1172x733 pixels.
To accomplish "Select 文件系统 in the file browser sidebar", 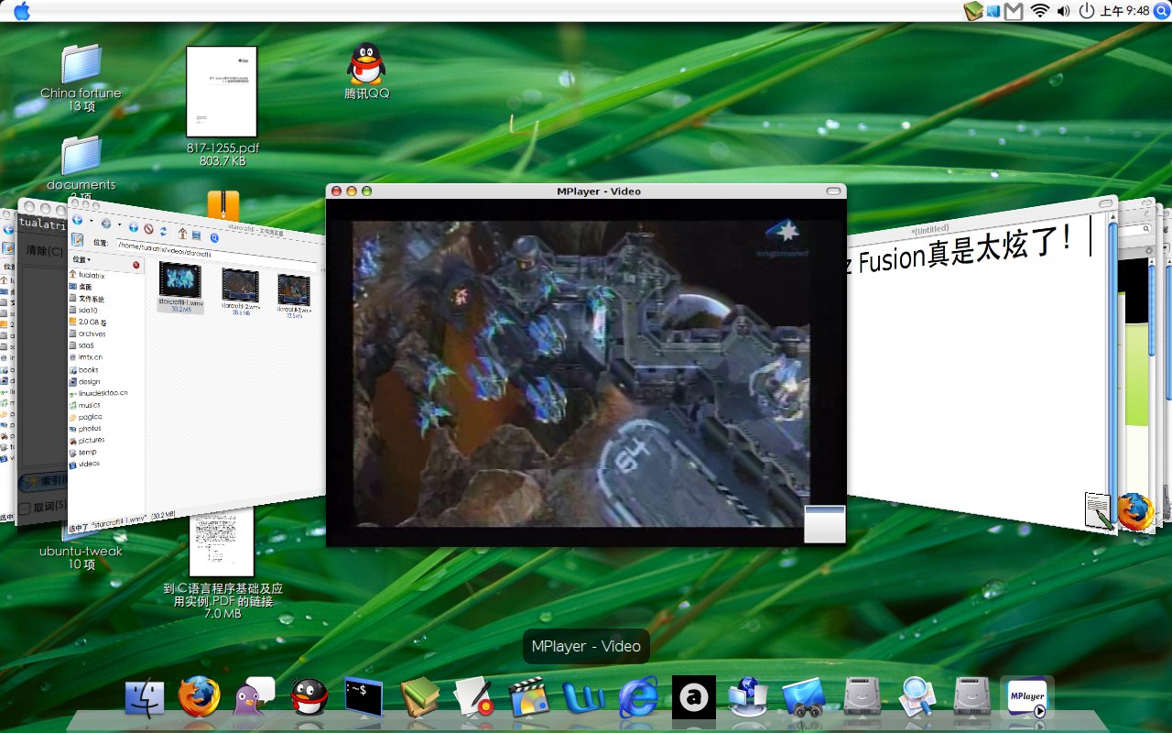I will [88, 299].
